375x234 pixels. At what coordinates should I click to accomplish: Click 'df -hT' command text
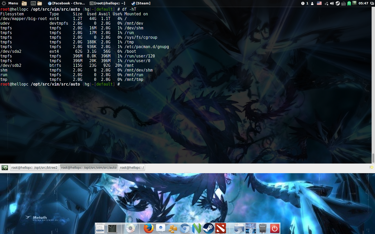point(129,9)
